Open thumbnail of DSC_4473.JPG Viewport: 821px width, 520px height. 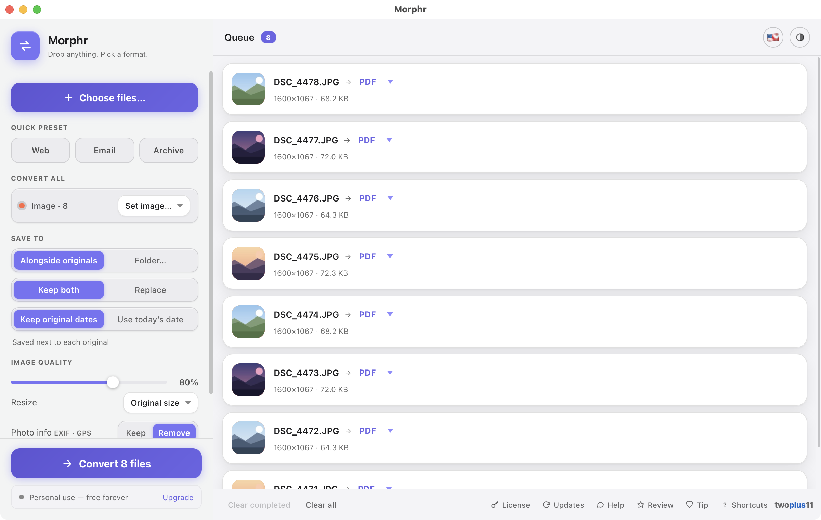[248, 380]
